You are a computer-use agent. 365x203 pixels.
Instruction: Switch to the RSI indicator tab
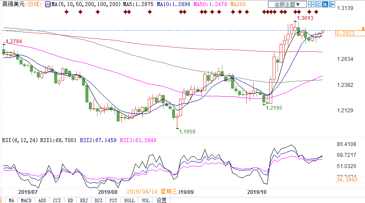click(98, 200)
